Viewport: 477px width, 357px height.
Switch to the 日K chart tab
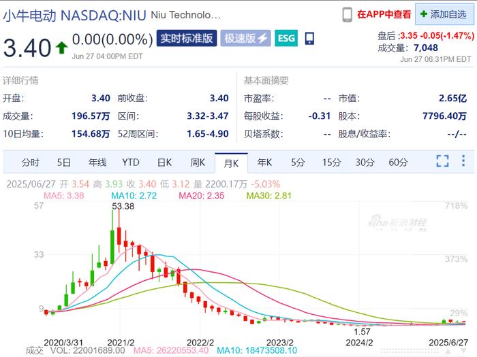(x=165, y=163)
